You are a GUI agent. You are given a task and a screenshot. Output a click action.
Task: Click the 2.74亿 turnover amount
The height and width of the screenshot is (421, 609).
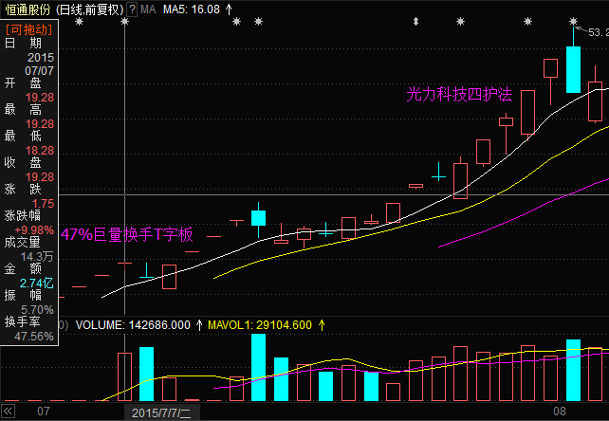click(36, 283)
